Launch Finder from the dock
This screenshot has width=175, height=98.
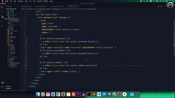coord(38,94)
